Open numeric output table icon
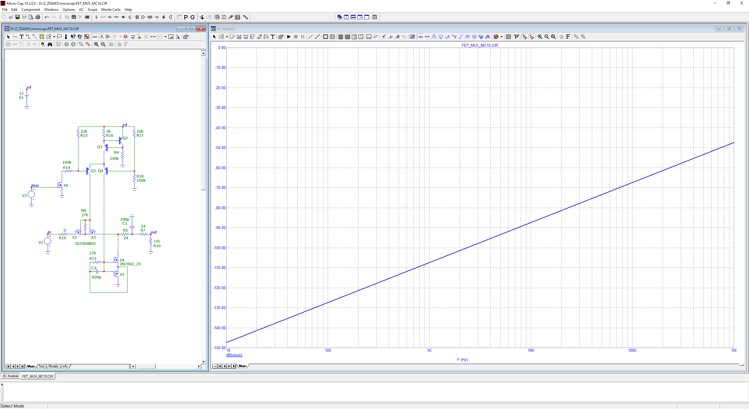 (x=509, y=37)
